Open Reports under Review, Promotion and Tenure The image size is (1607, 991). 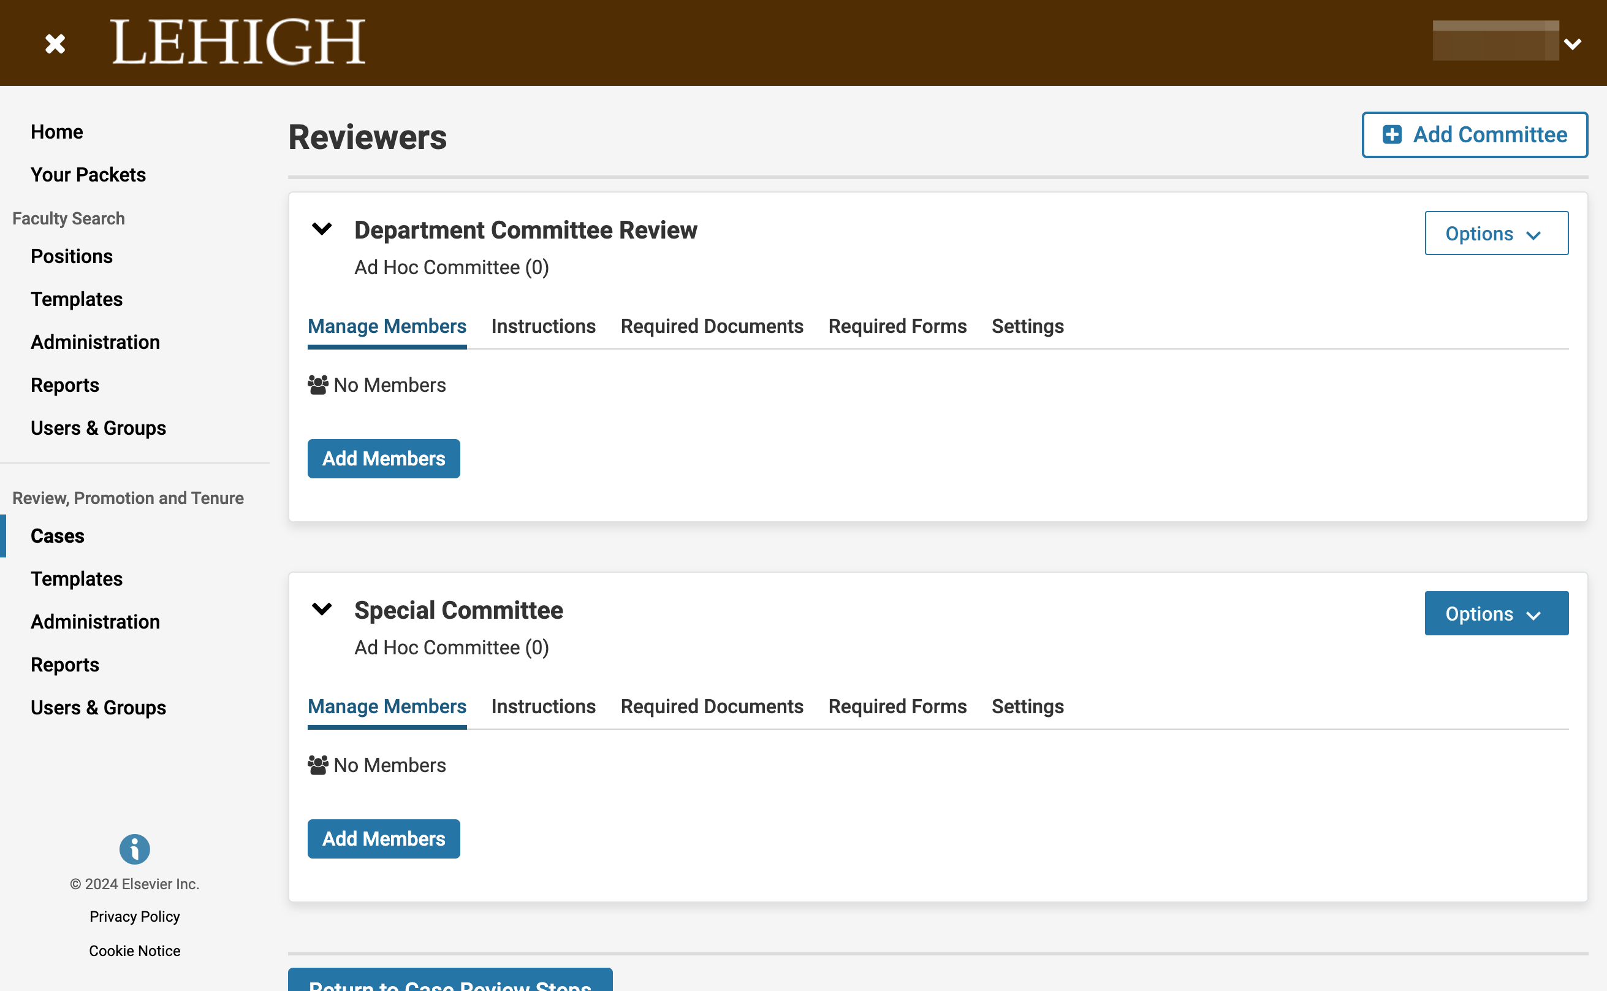tap(65, 665)
